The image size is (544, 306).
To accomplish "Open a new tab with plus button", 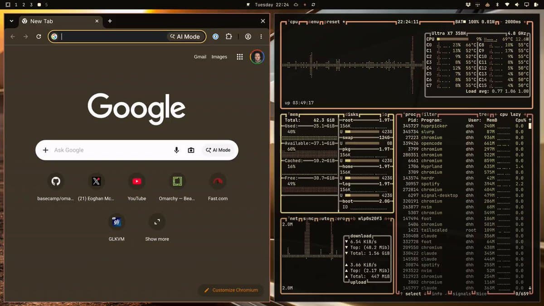I will click(x=110, y=21).
